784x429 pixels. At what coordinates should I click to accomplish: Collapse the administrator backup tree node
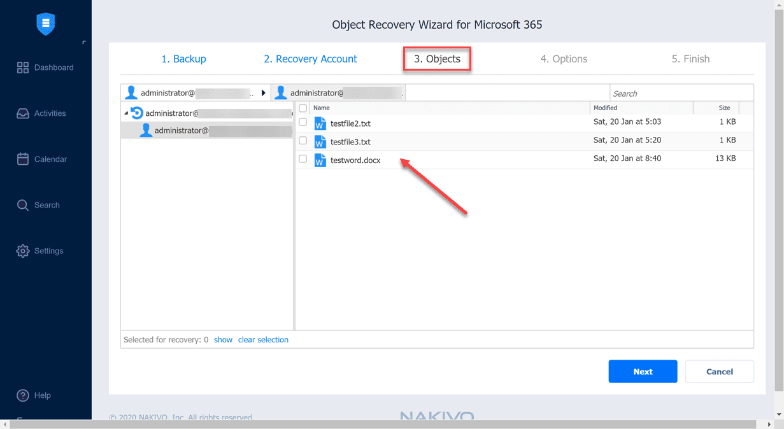click(x=125, y=113)
